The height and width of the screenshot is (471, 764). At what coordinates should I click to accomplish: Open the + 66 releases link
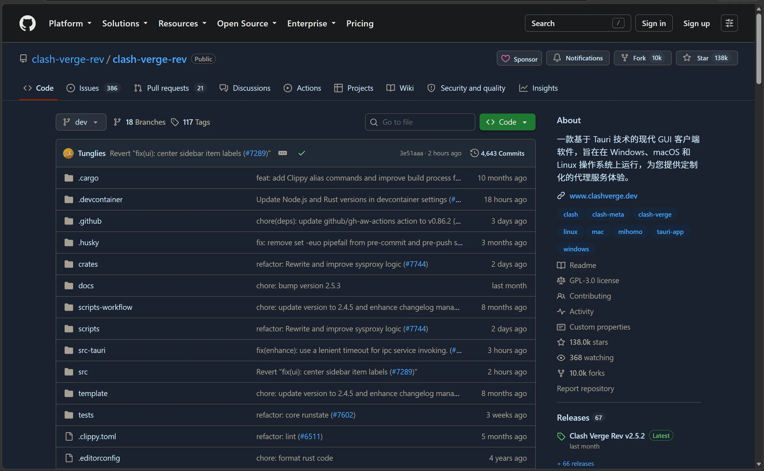[575, 463]
